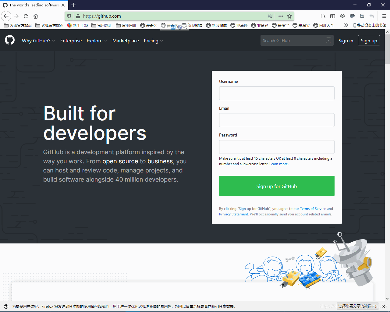390x312 pixels.
Task: Show the sidebar panel icon
Action: tap(333, 16)
